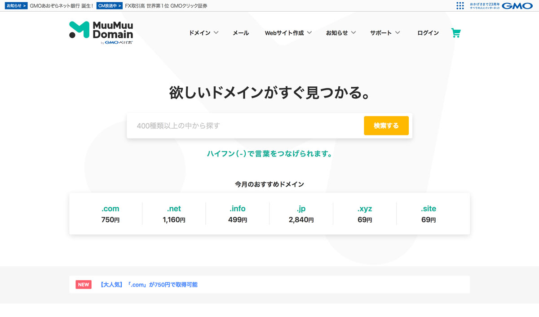Open the Webサイト作成 menu
This screenshot has height=317, width=539.
click(284, 33)
